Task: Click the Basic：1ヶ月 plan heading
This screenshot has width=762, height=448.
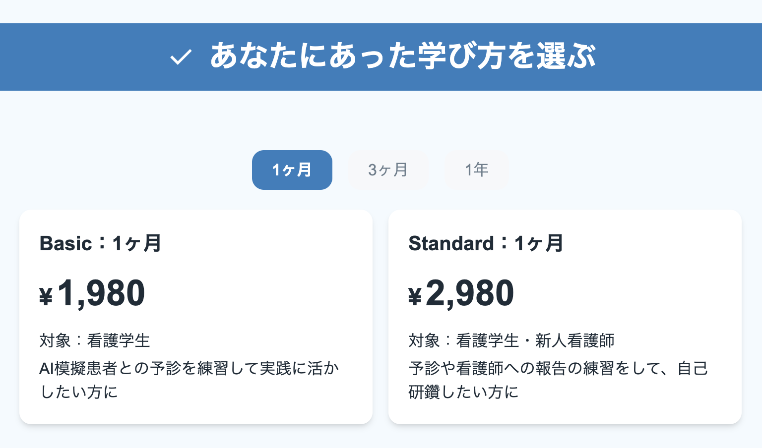Action: pyautogui.click(x=100, y=243)
